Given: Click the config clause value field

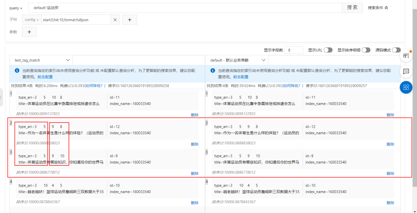Looking at the screenshot, I should [76, 20].
